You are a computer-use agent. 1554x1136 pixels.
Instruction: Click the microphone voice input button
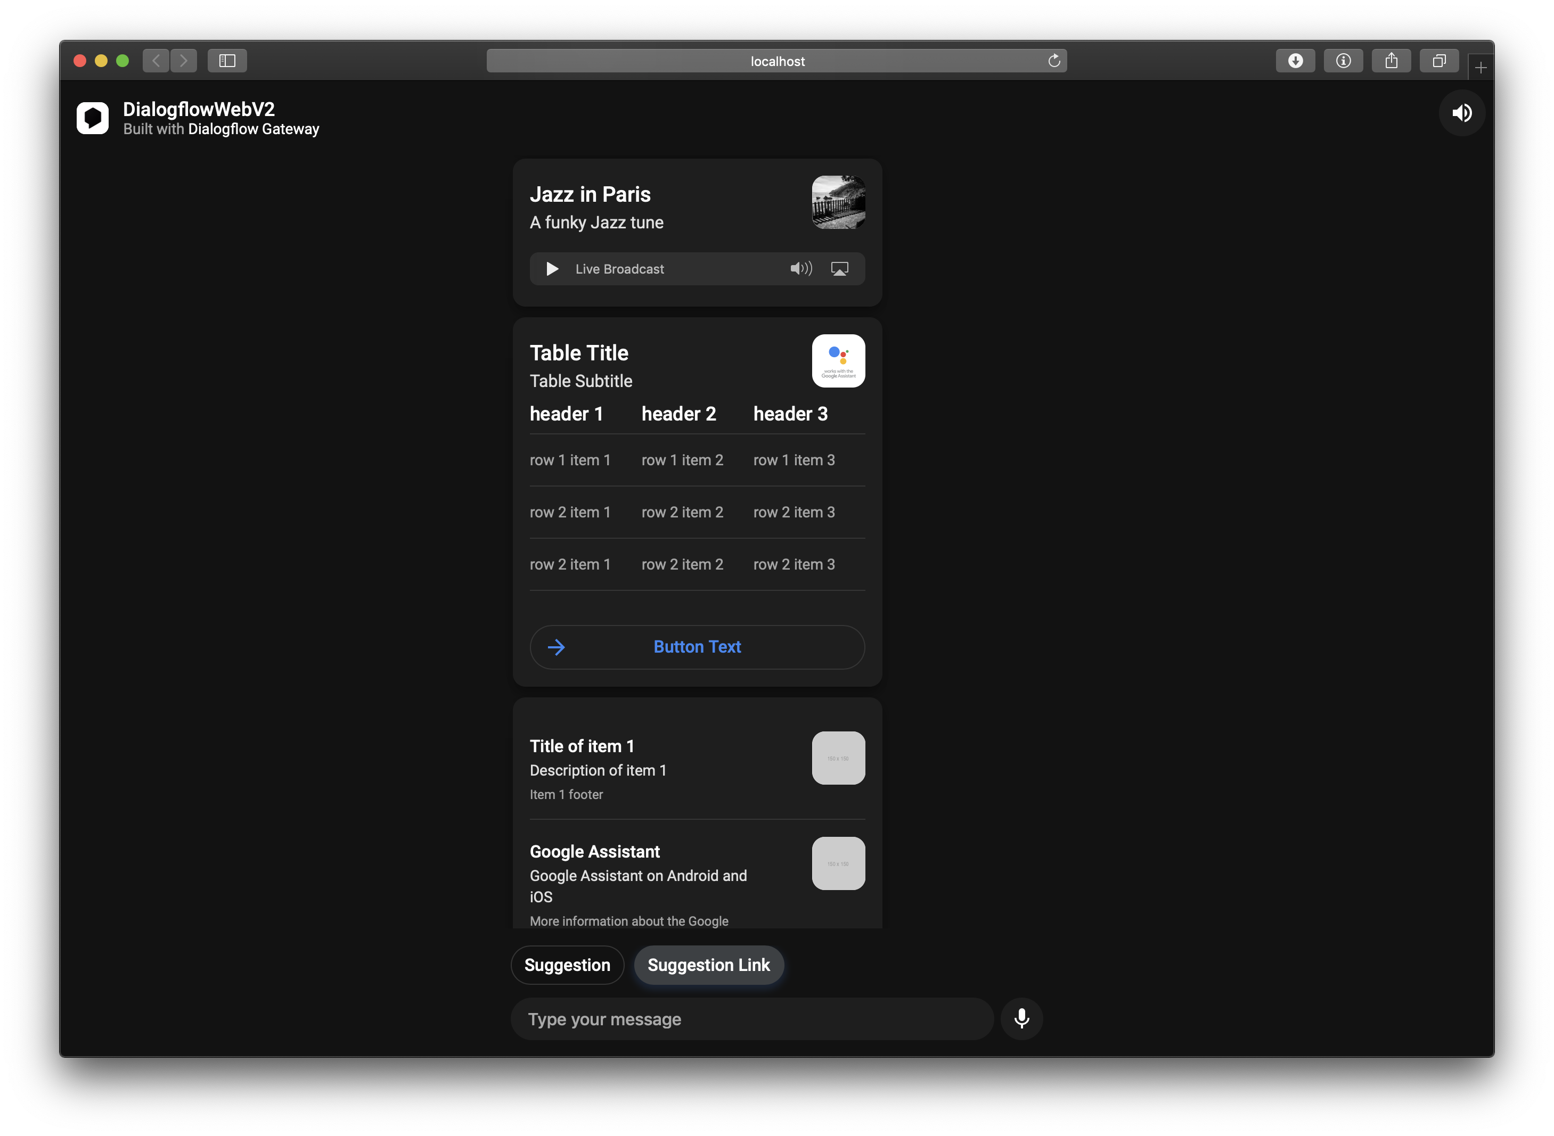[1021, 1018]
